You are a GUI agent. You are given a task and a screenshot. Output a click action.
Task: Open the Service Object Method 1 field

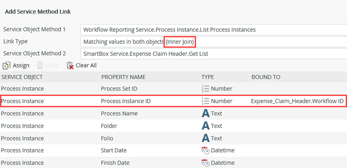213,30
